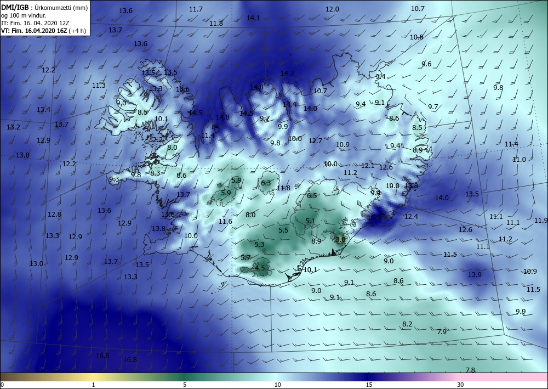Click the 13.9 value in the southeast sea

pos(475,275)
